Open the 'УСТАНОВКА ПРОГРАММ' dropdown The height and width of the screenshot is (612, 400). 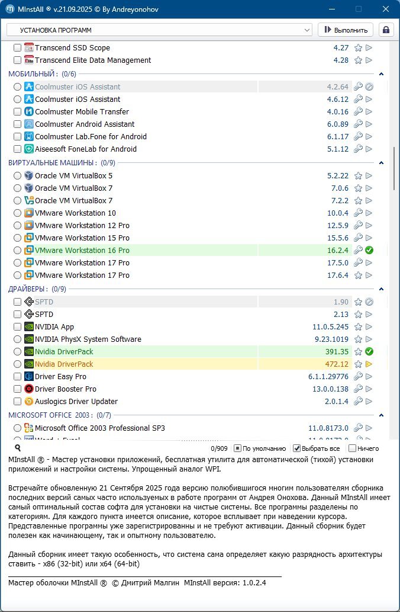(x=159, y=30)
